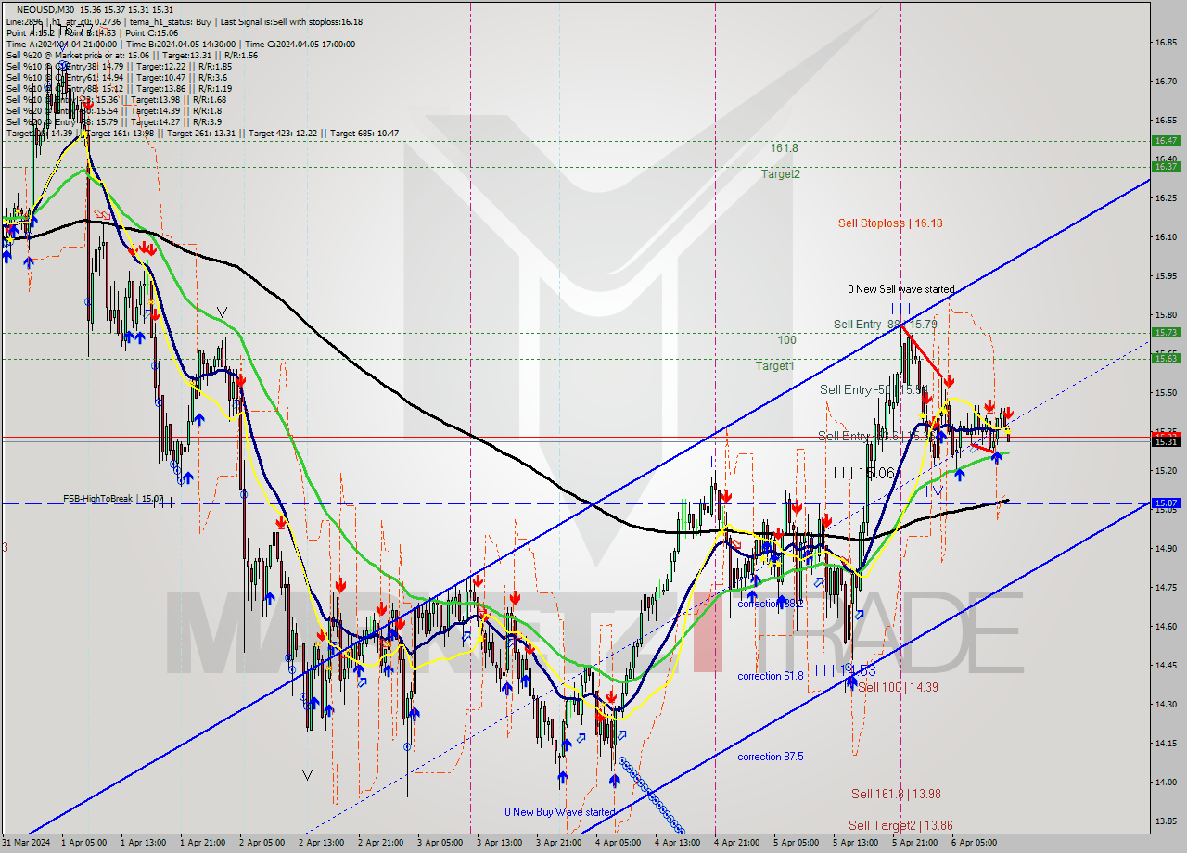The height and width of the screenshot is (853, 1187).
Task: Click the 14.60 price axis value
Action: click(1166, 626)
